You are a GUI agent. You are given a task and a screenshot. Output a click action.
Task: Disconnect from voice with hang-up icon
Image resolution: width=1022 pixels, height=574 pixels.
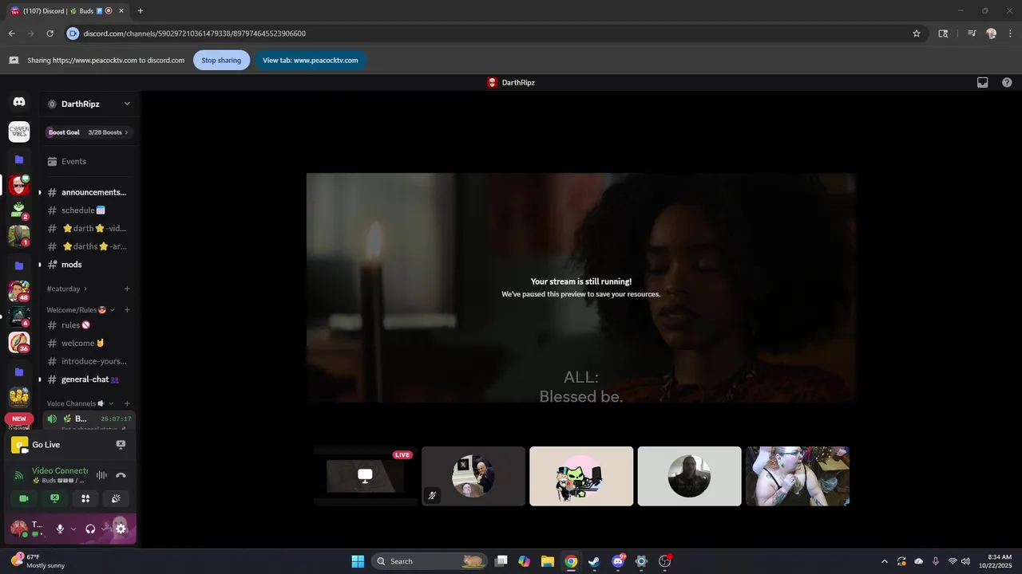click(121, 475)
